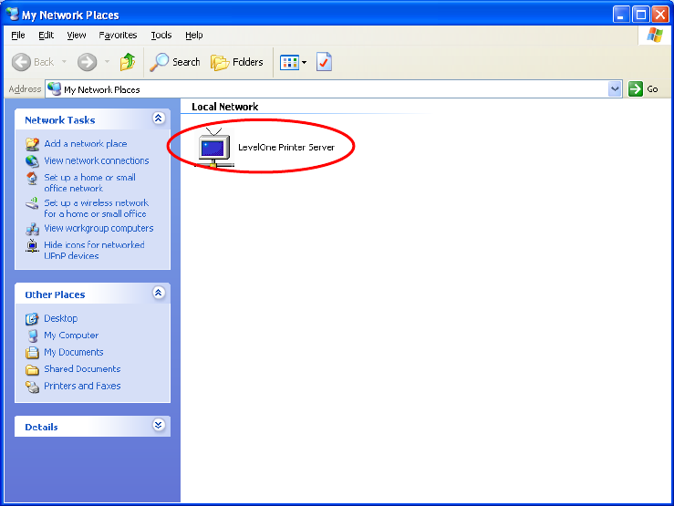Click the Back arrow toolbar button
Viewport: 674px width, 506px height.
[x=33, y=62]
